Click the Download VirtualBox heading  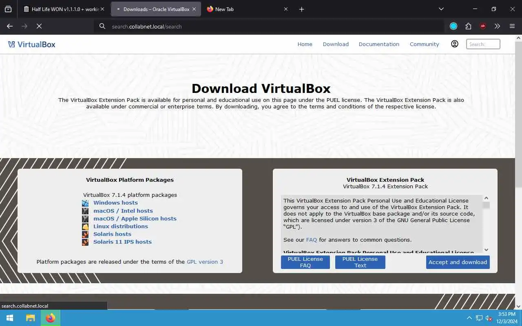pyautogui.click(x=261, y=88)
